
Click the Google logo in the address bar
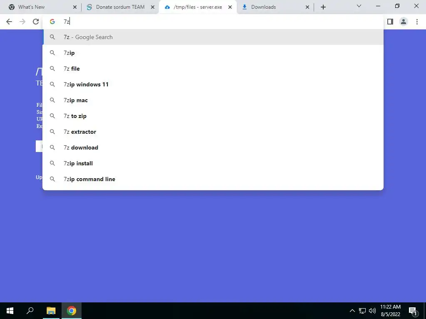(x=52, y=22)
